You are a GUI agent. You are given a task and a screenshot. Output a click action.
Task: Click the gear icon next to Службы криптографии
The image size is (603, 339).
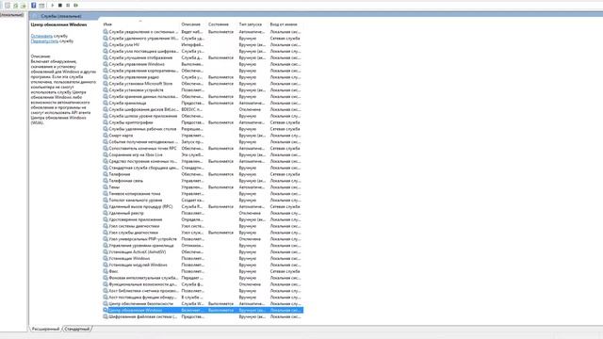pyautogui.click(x=106, y=122)
